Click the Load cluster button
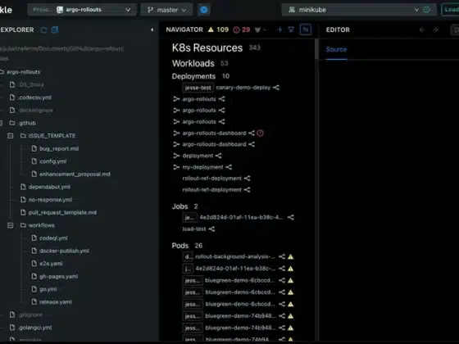 click(450, 10)
